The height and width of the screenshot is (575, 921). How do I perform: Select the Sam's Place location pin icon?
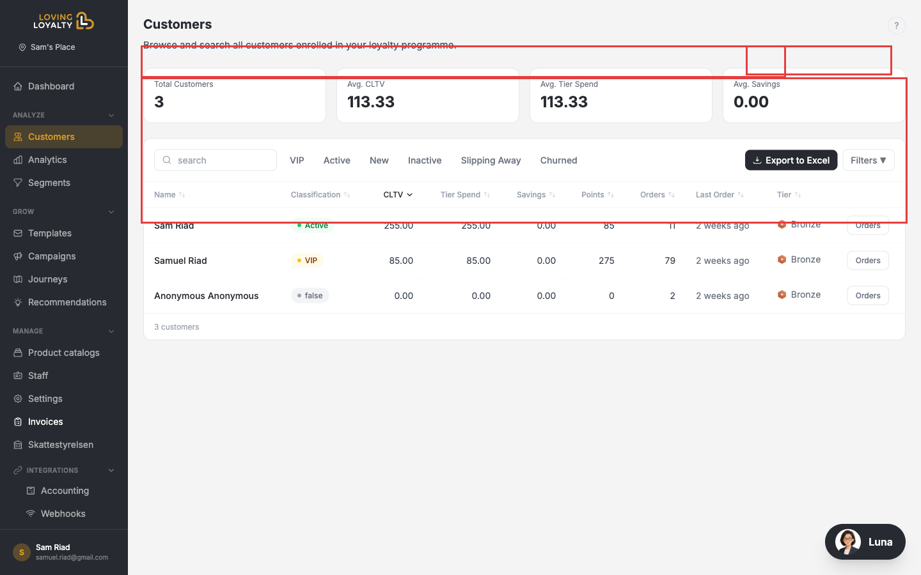click(x=22, y=47)
